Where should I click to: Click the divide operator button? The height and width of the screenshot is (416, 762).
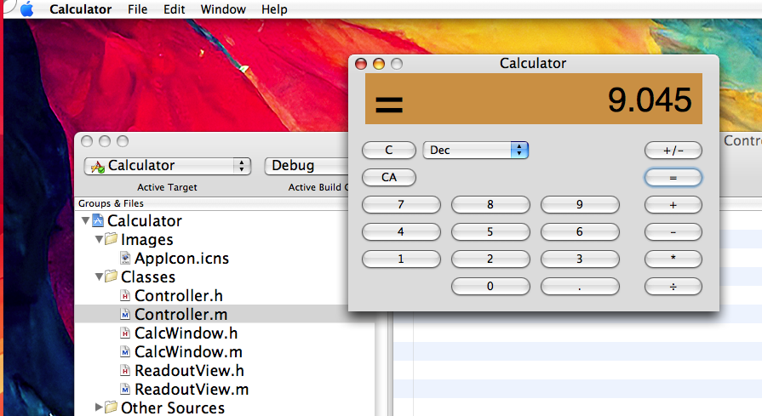click(673, 287)
